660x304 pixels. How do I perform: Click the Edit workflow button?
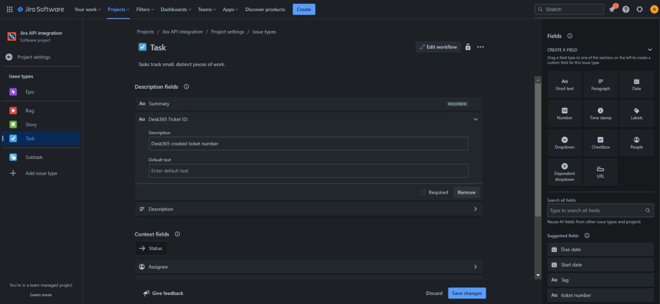click(x=438, y=47)
